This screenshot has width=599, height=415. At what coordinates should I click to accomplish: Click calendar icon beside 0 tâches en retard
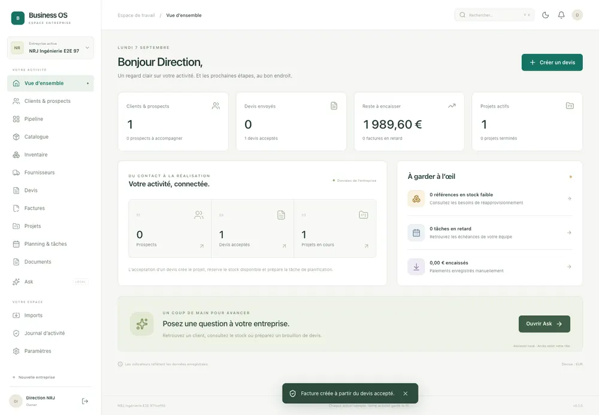pos(416,233)
